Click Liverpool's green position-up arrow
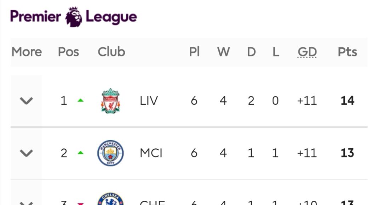This screenshot has height=205, width=378. (x=80, y=101)
